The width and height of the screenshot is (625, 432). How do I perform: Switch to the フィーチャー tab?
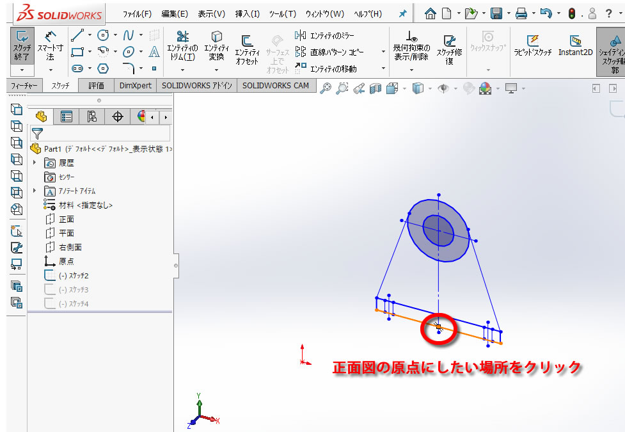pos(24,85)
